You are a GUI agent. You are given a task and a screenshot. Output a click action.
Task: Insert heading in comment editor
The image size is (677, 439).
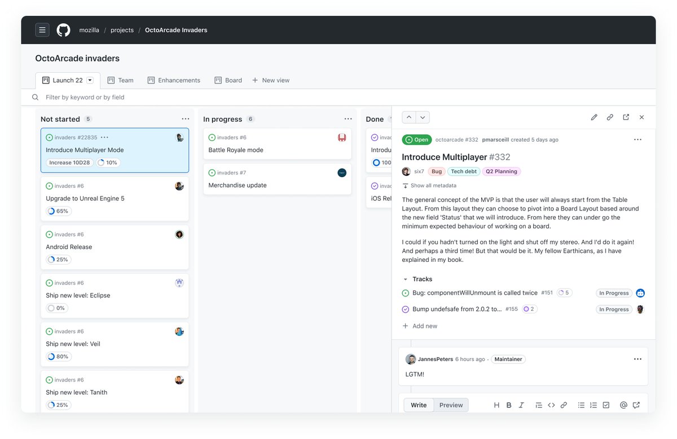(497, 405)
